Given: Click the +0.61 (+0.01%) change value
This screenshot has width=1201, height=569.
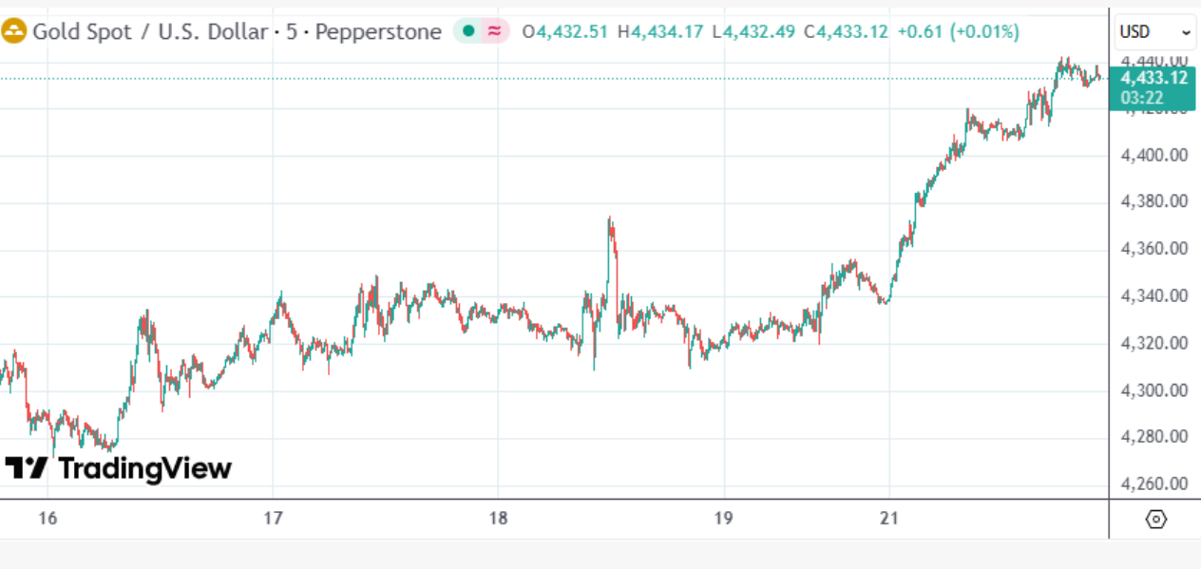Looking at the screenshot, I should coord(957,31).
